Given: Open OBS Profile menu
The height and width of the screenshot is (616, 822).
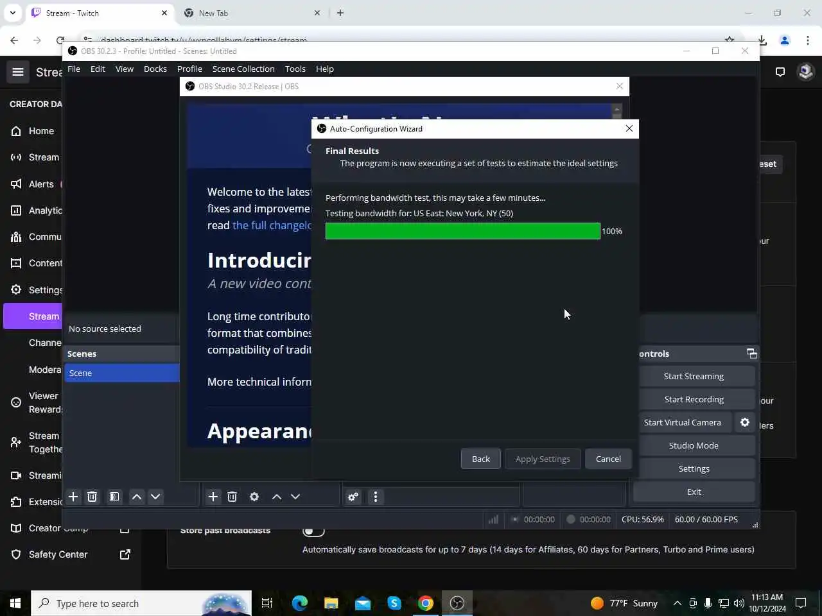Looking at the screenshot, I should [189, 69].
